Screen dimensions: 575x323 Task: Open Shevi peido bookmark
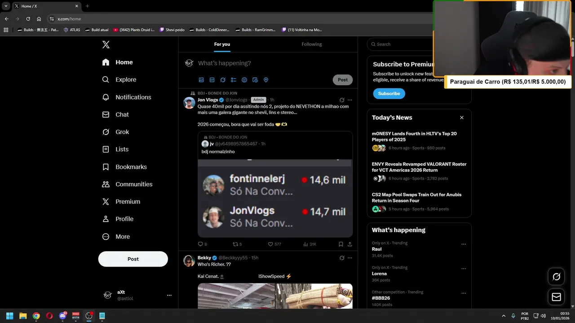(172, 30)
